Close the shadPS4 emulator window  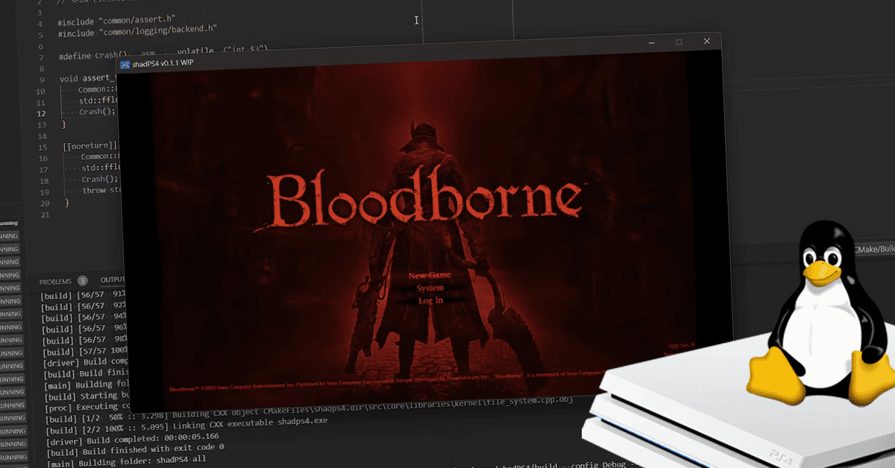[x=706, y=41]
